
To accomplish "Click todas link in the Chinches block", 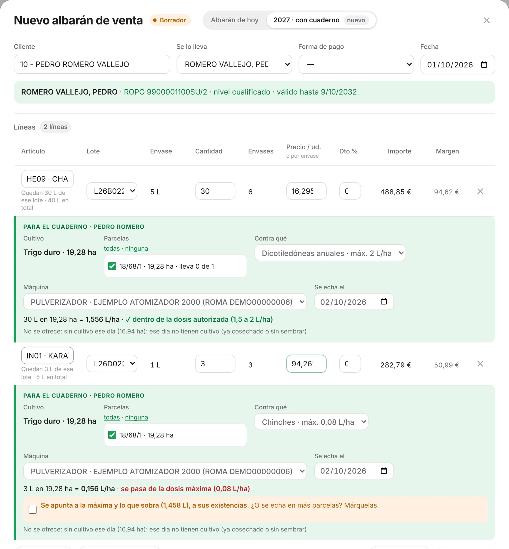I will pyautogui.click(x=112, y=417).
